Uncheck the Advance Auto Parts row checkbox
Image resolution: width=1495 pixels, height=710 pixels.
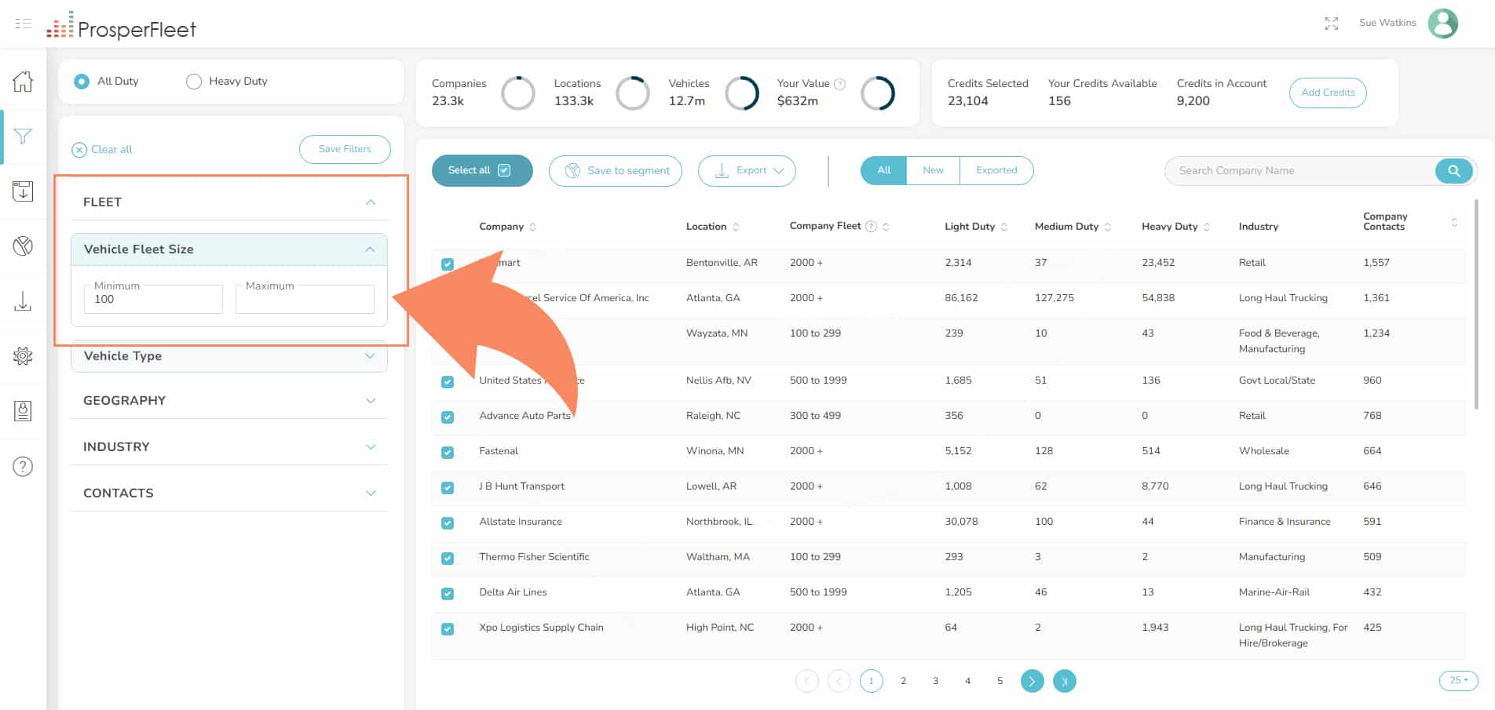448,417
